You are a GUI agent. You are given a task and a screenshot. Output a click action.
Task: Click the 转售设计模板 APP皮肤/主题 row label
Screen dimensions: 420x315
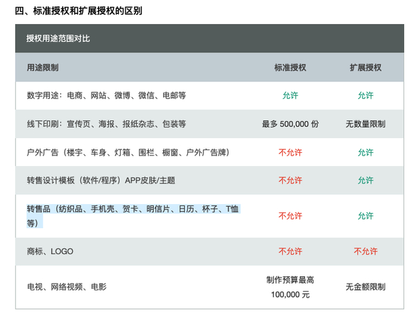click(101, 180)
